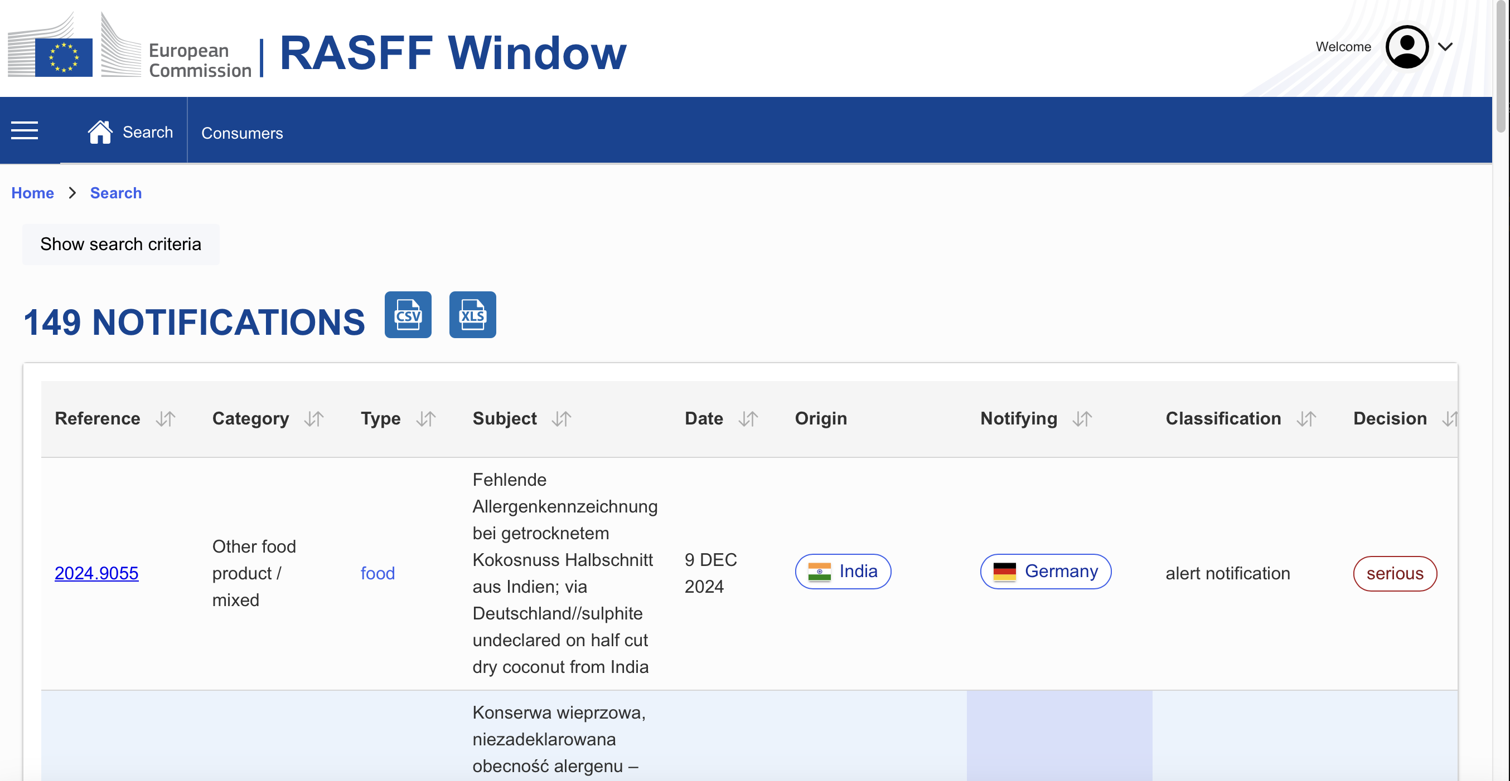Click the Germany notifying badge
The image size is (1510, 781).
click(x=1046, y=572)
